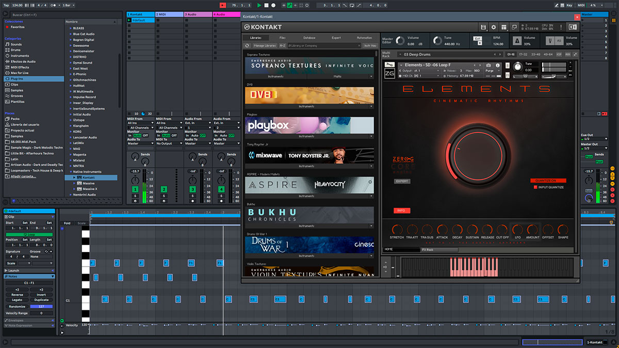
Task: Open the Kontakt Libraries tab
Action: [x=256, y=38]
